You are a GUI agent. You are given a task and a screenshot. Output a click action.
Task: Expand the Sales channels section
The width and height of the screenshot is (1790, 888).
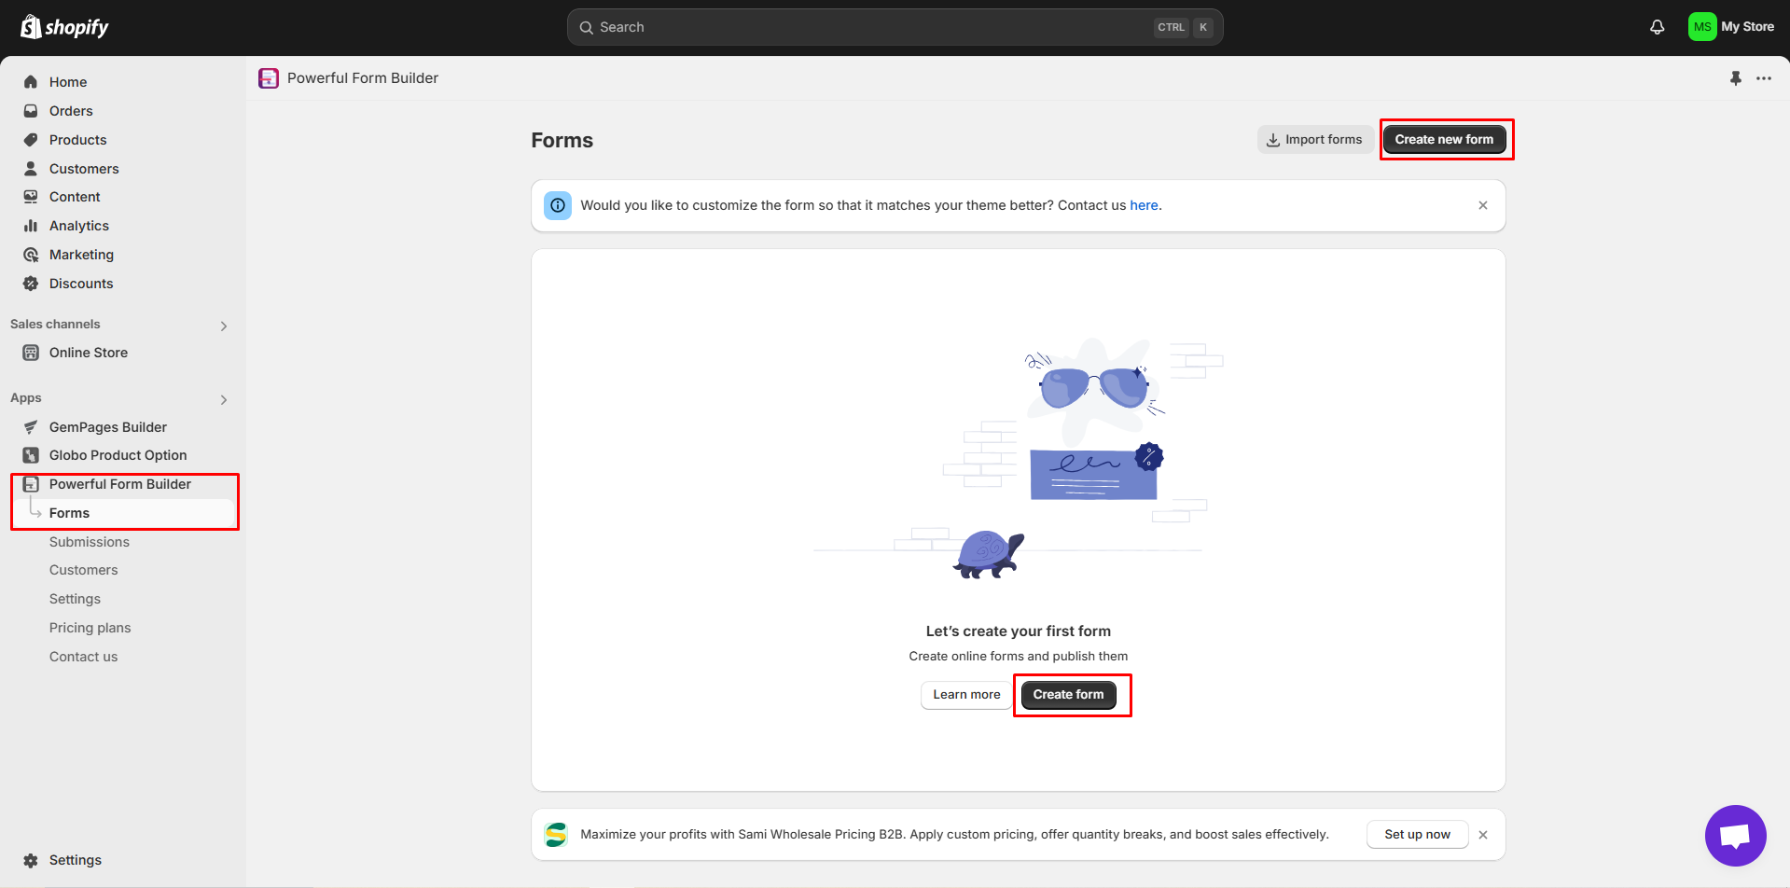(223, 326)
